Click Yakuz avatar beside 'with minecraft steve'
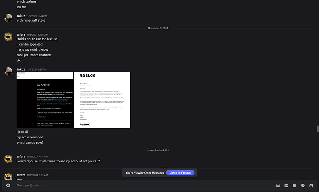 tap(8, 18)
